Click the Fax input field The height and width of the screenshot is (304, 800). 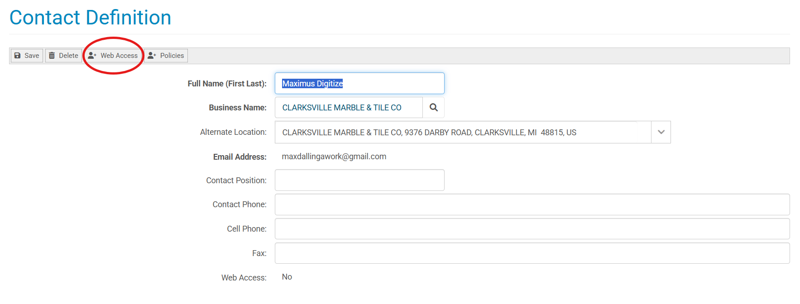point(532,253)
